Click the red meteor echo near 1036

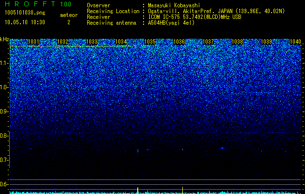183,150
